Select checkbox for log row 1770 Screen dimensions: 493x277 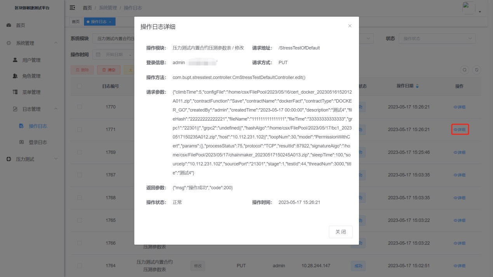pos(80,107)
